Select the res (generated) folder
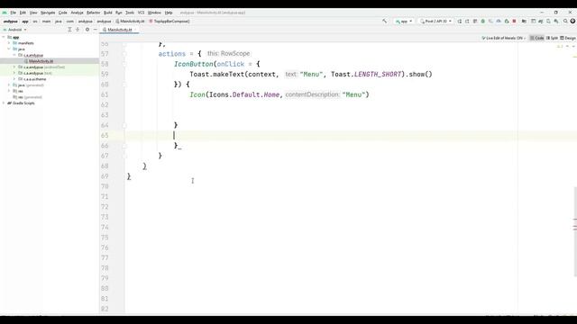Viewport: 577px width, 324px height. point(27,97)
